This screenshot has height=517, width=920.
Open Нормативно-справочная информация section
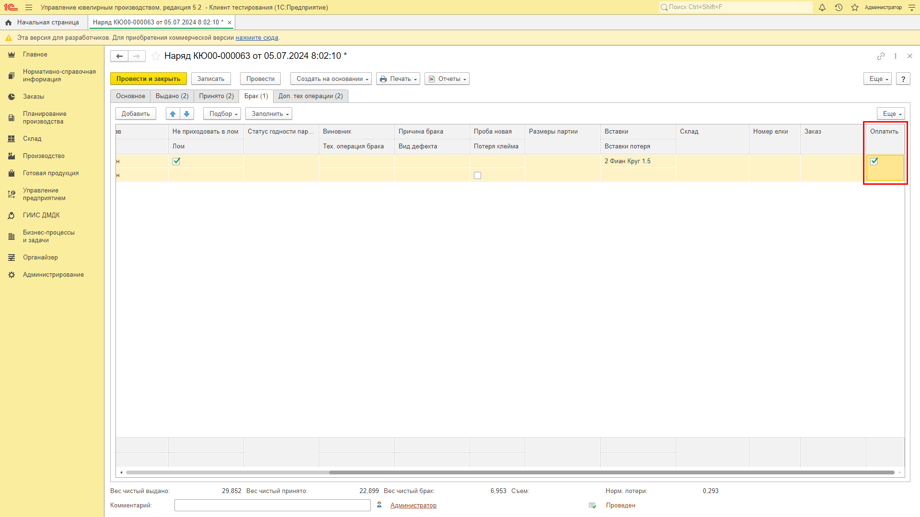pos(52,76)
